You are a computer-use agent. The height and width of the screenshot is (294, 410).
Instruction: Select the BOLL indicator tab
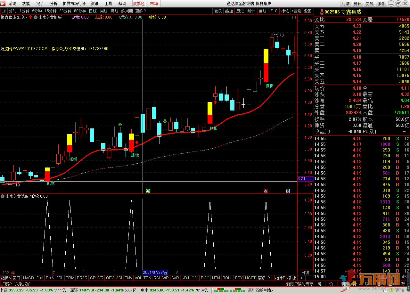227,278
